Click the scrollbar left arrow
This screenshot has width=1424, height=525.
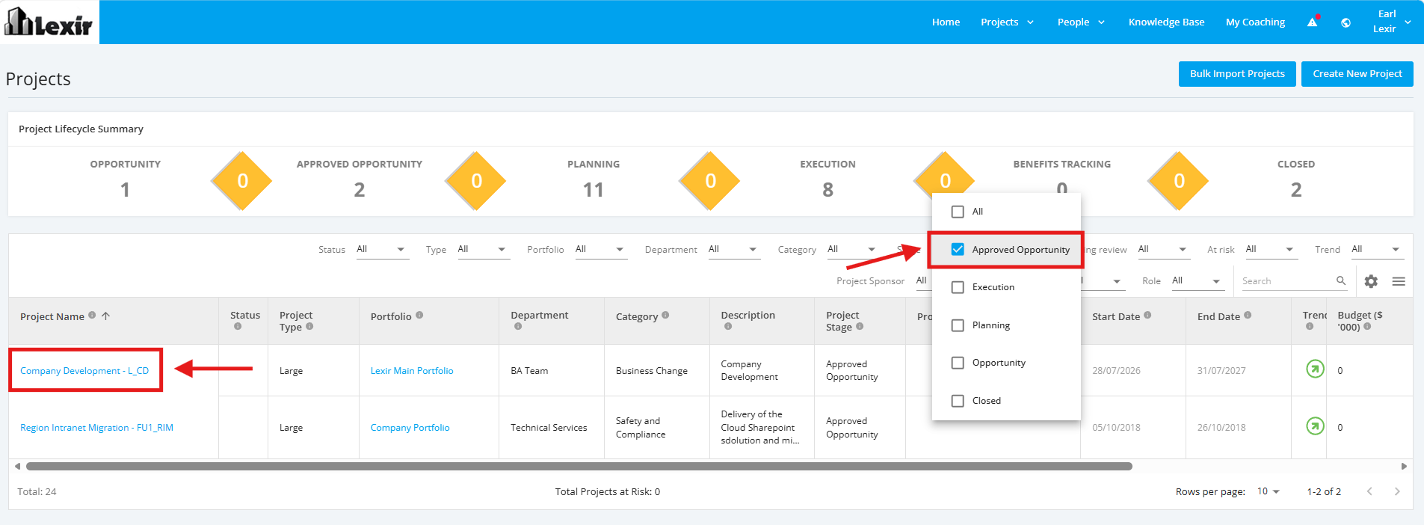click(17, 466)
